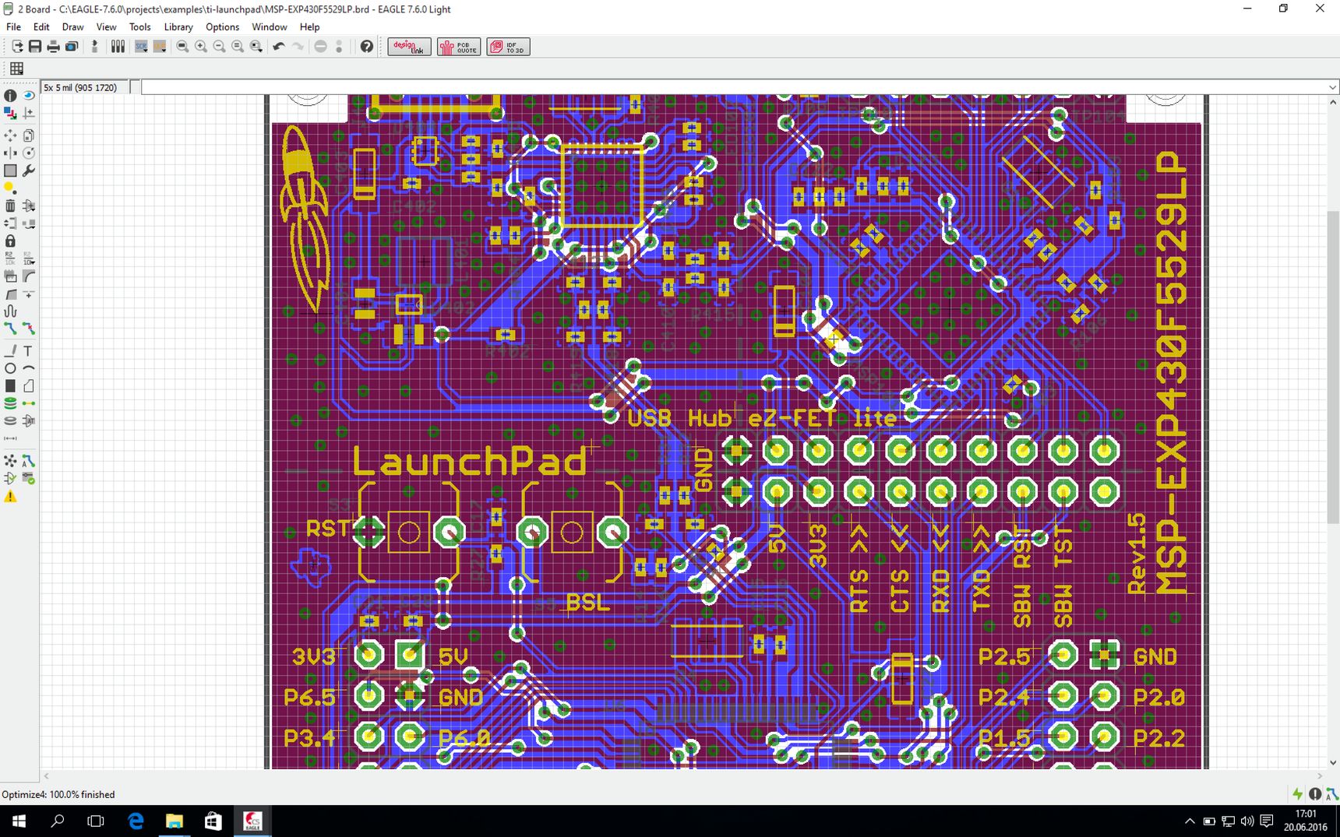Open the Tools menu
This screenshot has height=837, width=1340.
(x=140, y=26)
